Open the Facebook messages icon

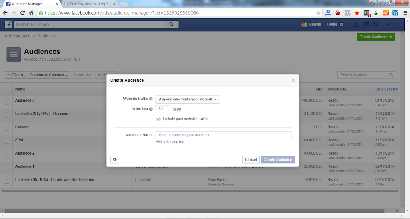click(x=366, y=25)
